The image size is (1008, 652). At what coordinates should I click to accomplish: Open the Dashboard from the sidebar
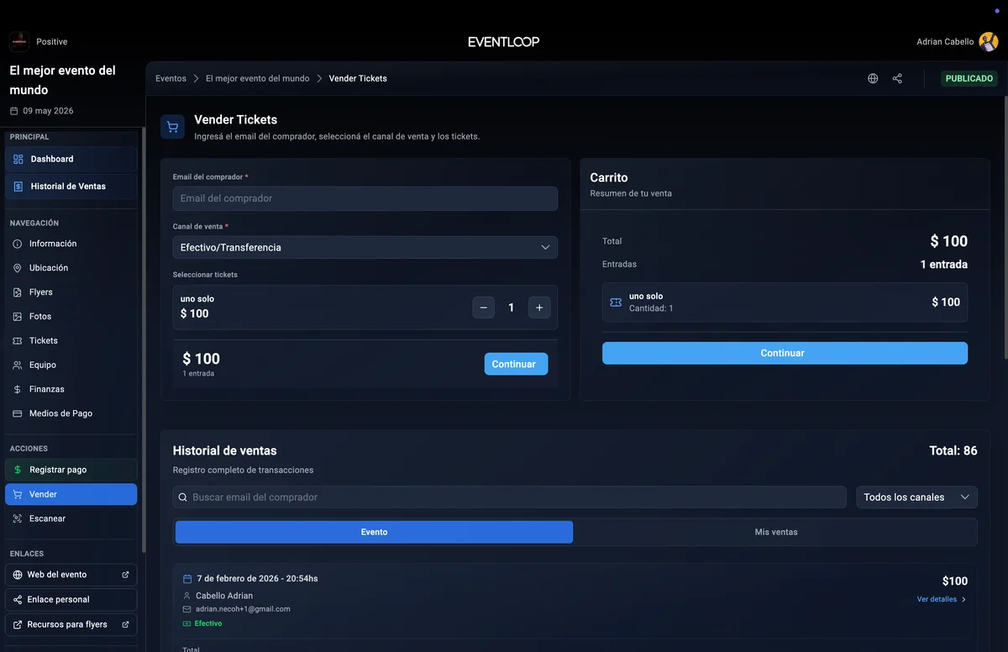pyautogui.click(x=52, y=159)
